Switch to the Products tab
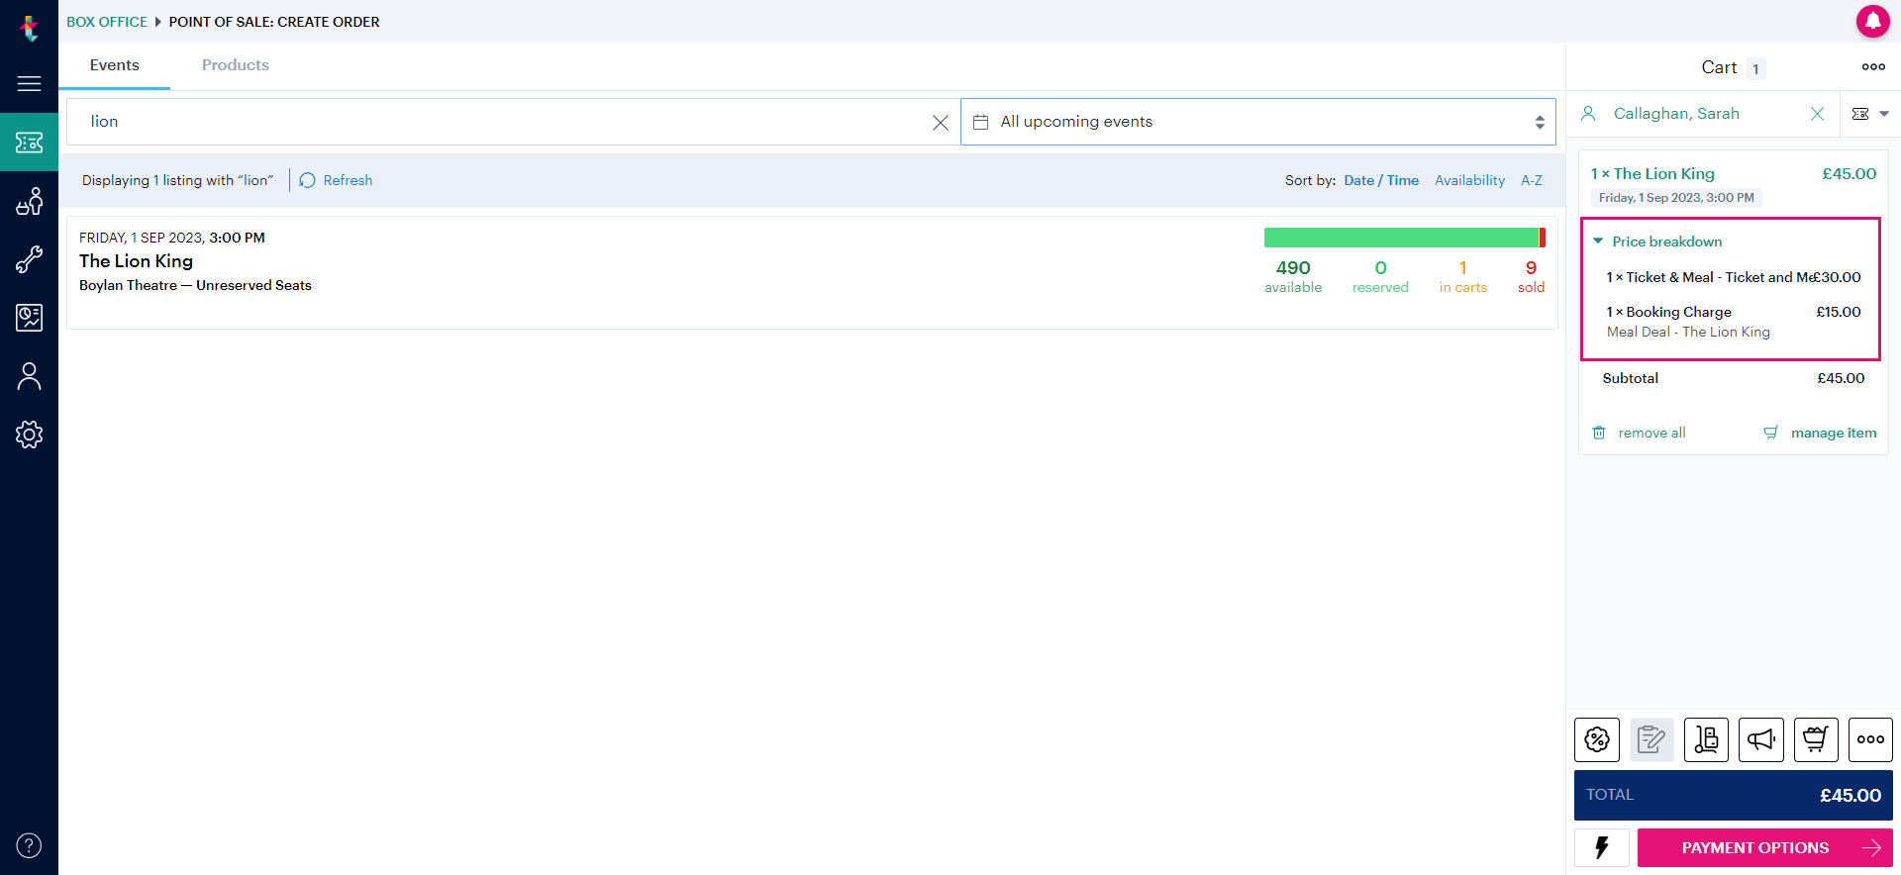Viewport: 1901px width, 875px height. point(236,65)
